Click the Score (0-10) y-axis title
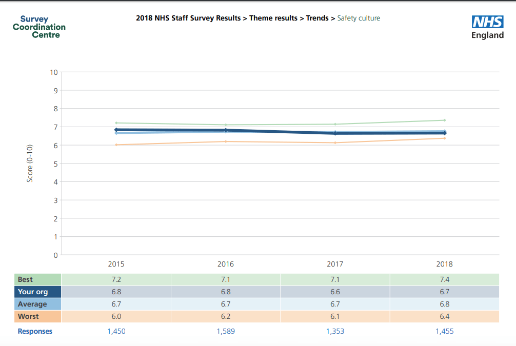Viewport: 516px width, 346px height. click(30, 164)
